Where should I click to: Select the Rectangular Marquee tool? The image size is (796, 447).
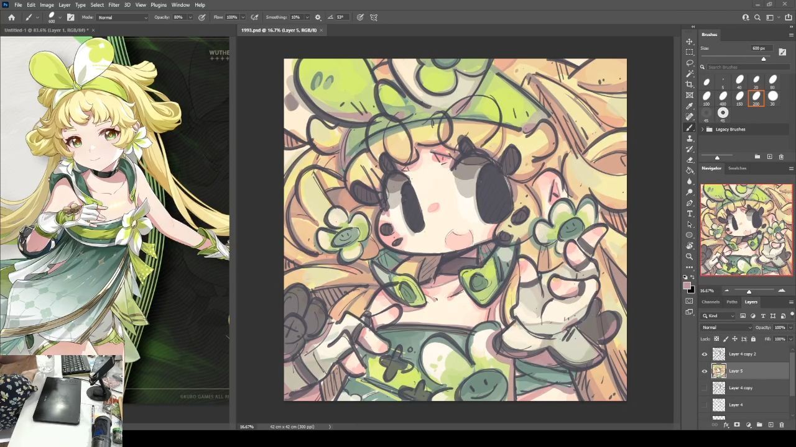coord(689,52)
